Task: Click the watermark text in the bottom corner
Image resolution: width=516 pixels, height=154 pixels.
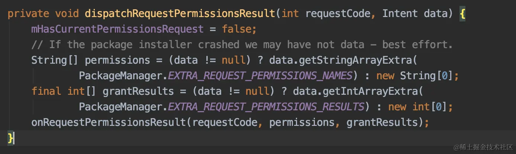Action: pos(482,147)
